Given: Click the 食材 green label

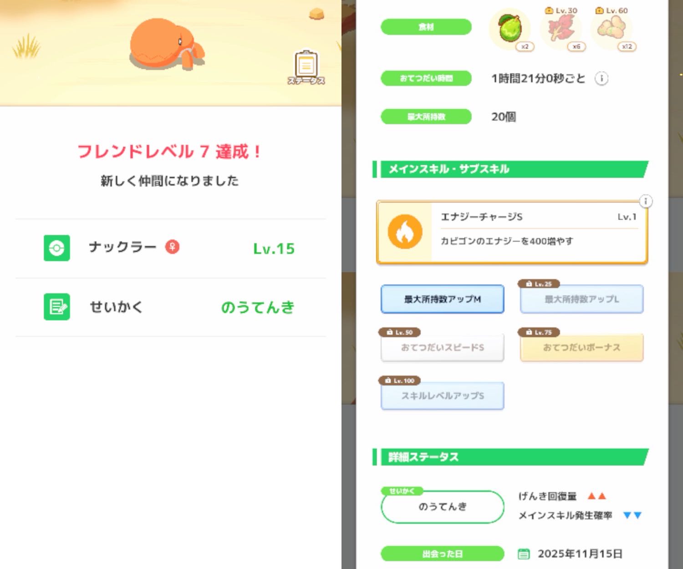Looking at the screenshot, I should tap(426, 27).
